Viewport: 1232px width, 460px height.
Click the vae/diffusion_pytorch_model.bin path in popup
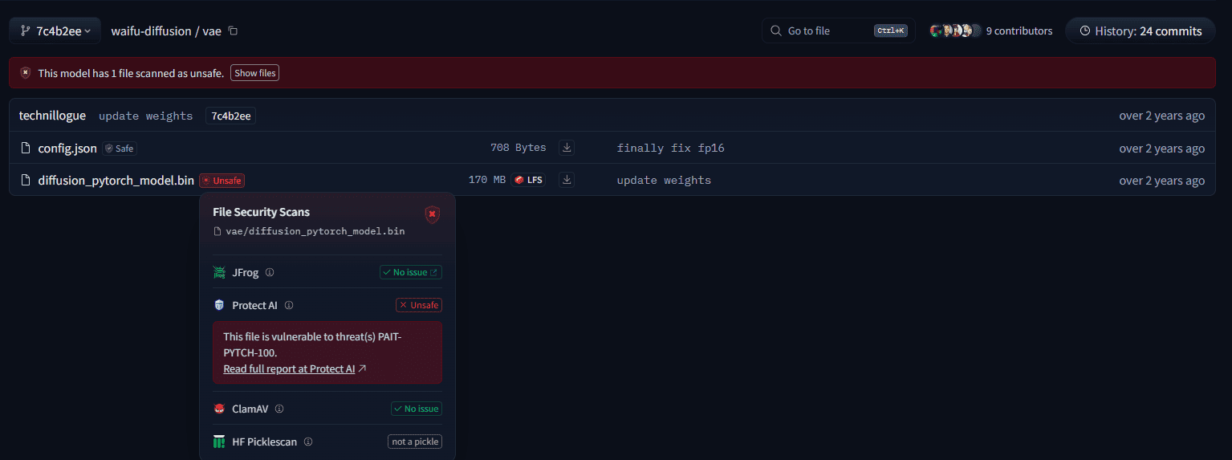(315, 231)
